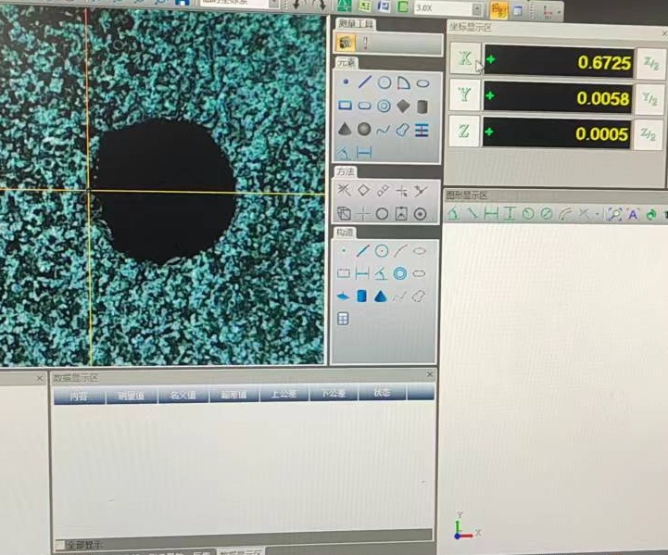Zero the Z axis with Z button

point(464,132)
